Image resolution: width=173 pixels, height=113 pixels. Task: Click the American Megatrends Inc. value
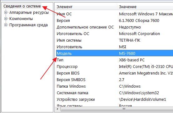(x=146, y=73)
